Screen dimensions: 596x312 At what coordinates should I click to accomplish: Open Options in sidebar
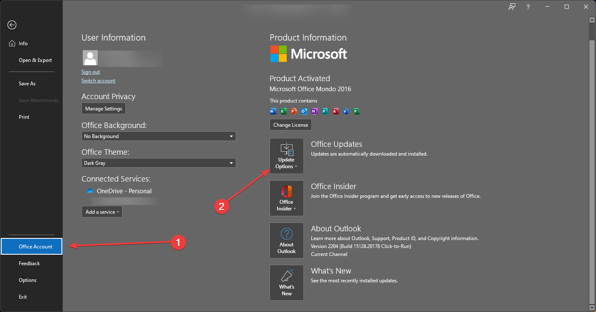[31, 280]
